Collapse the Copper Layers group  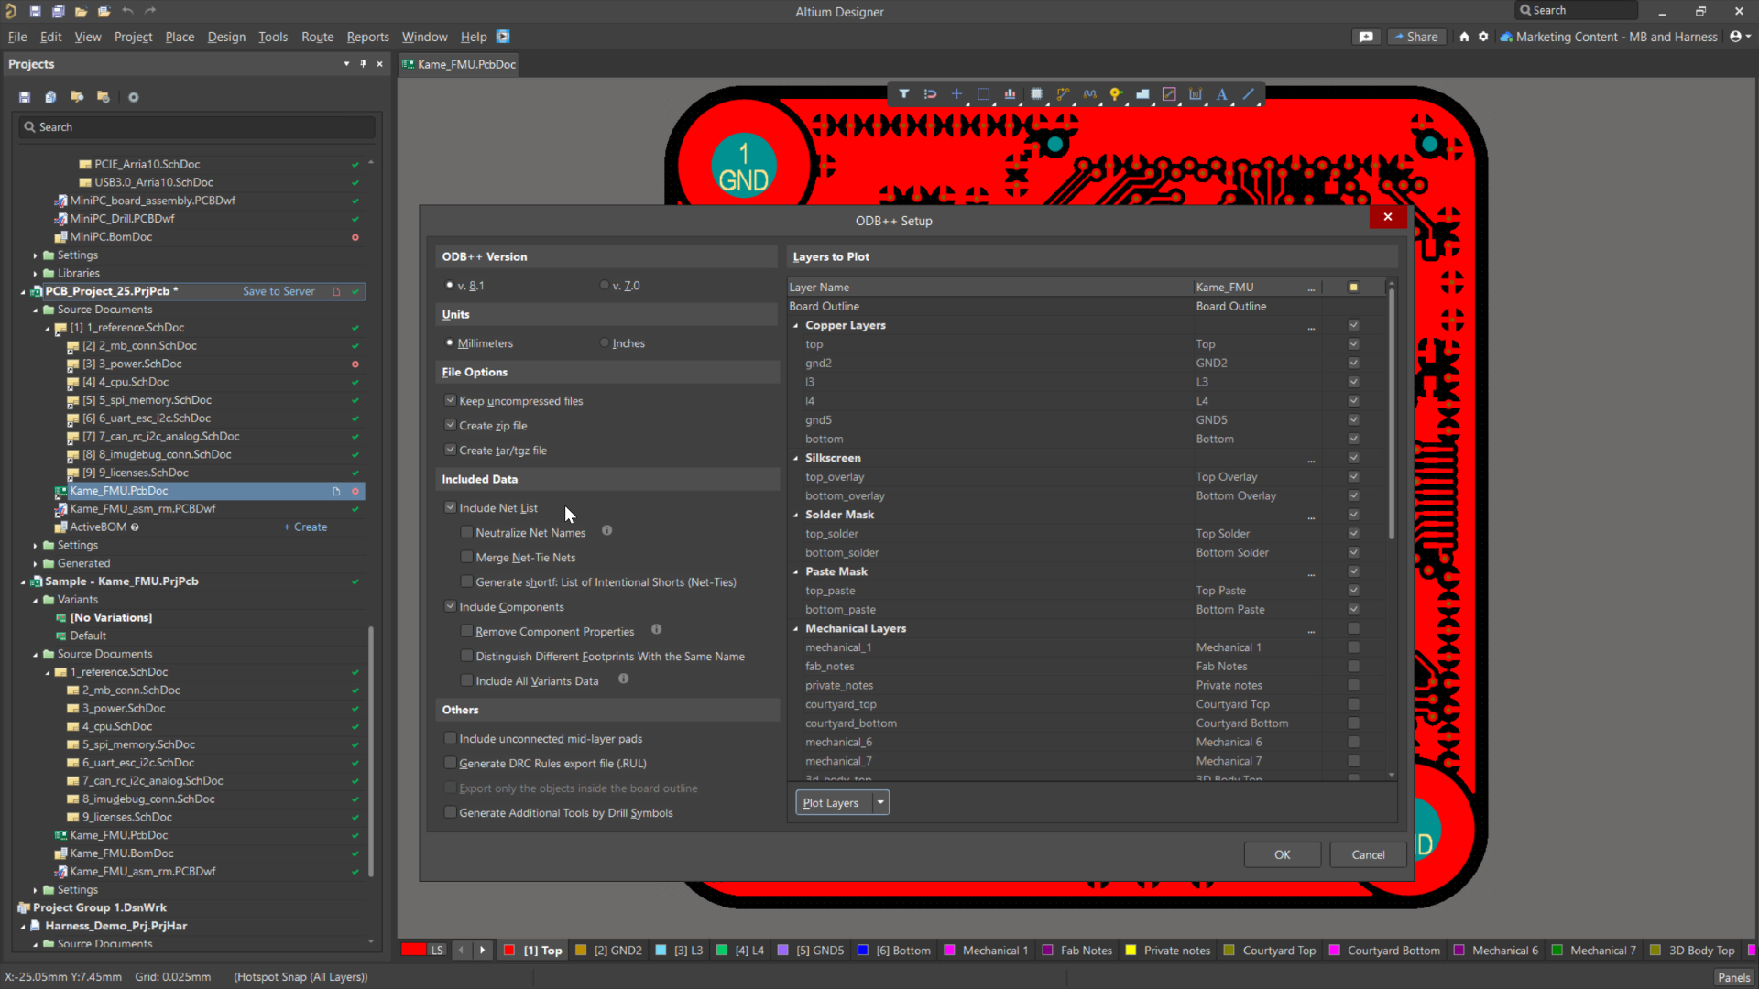[x=795, y=325]
